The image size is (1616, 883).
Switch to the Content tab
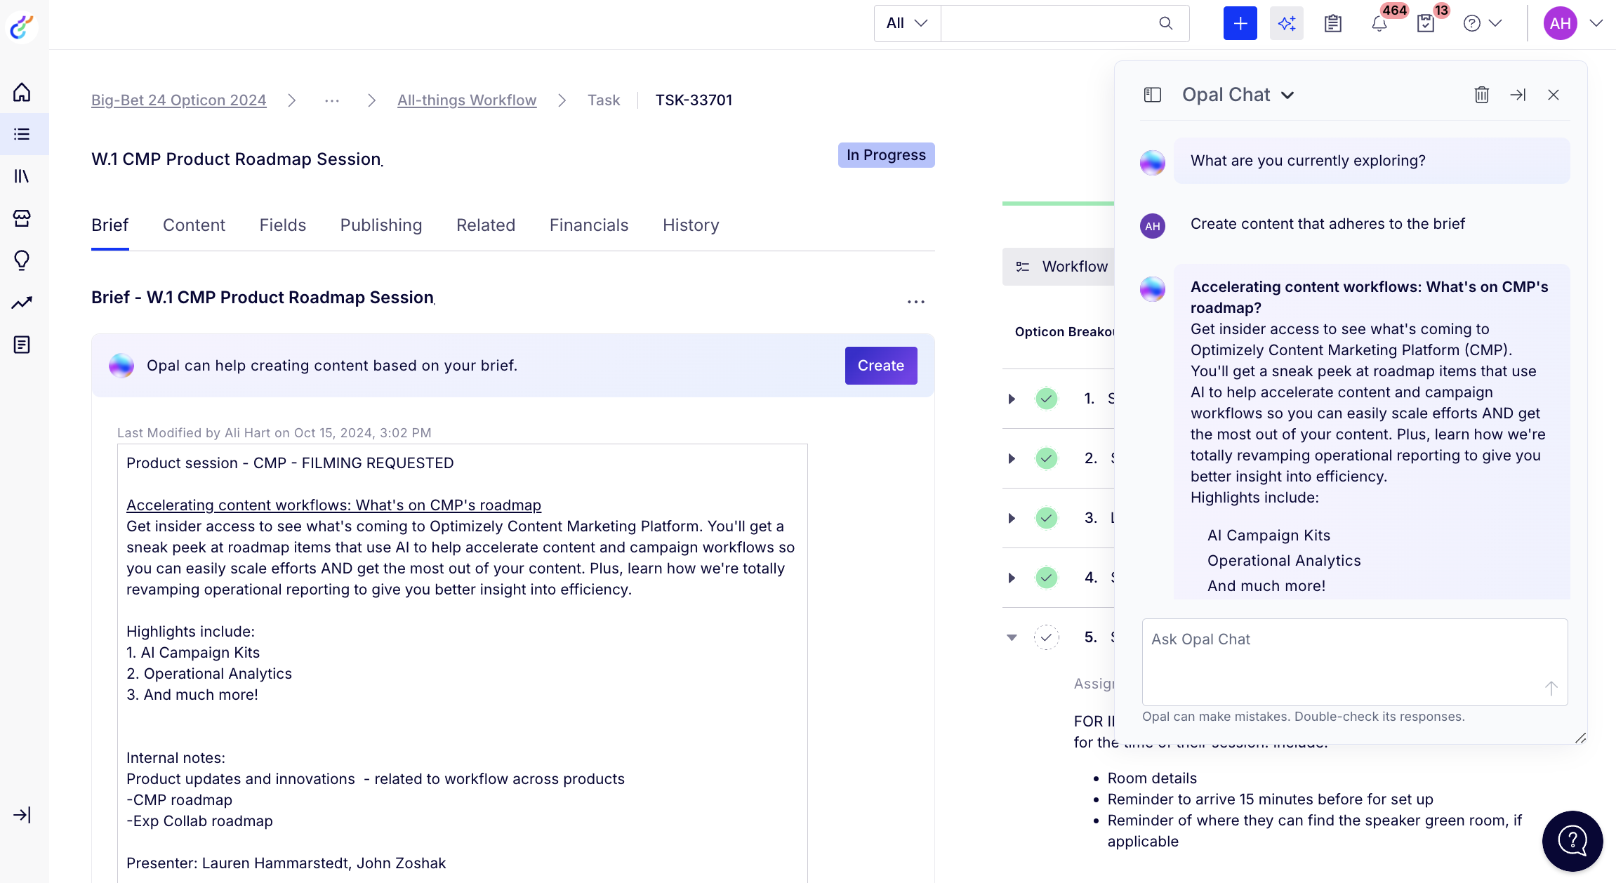pyautogui.click(x=194, y=225)
